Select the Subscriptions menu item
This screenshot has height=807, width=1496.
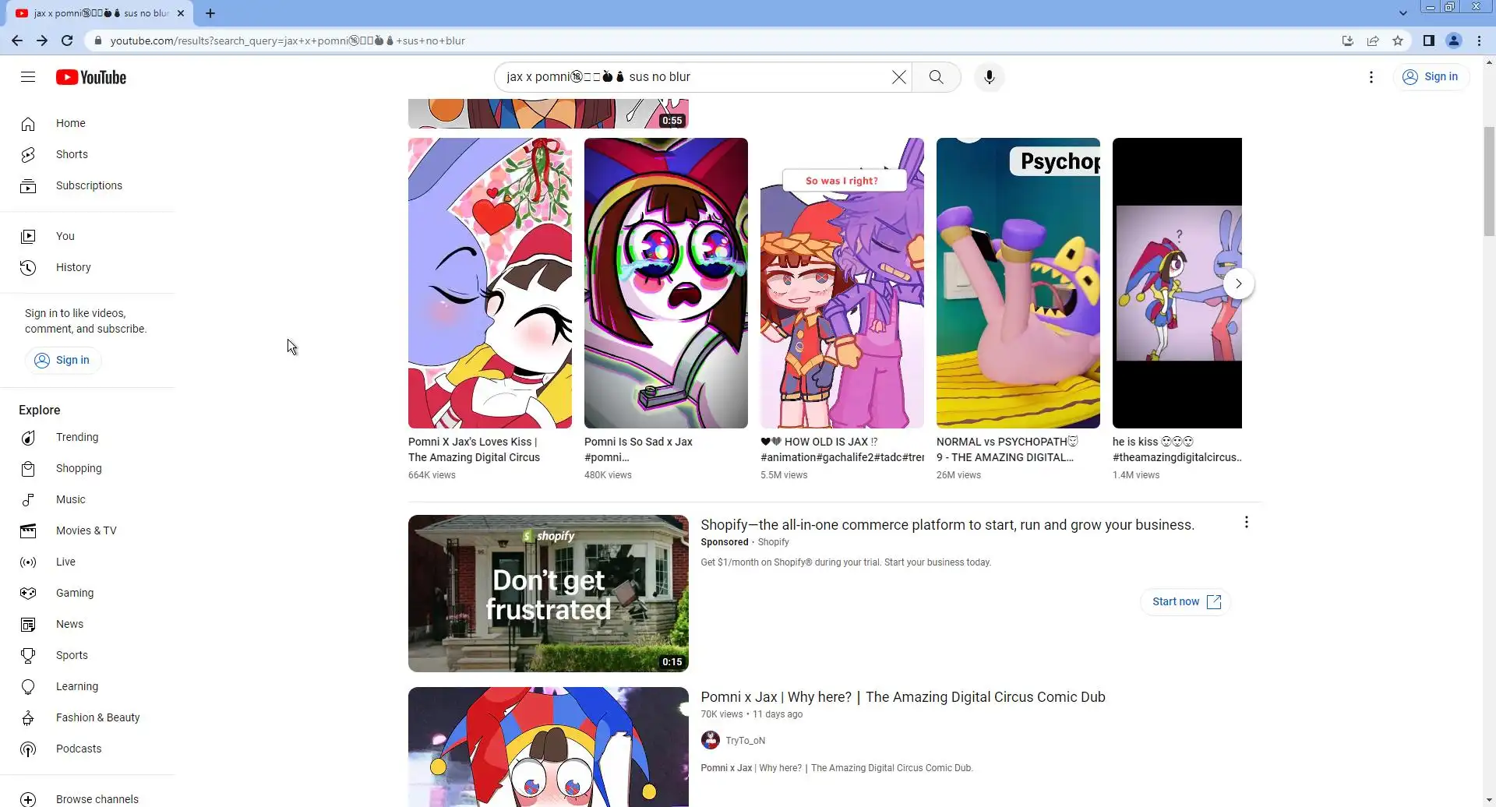pyautogui.click(x=87, y=186)
